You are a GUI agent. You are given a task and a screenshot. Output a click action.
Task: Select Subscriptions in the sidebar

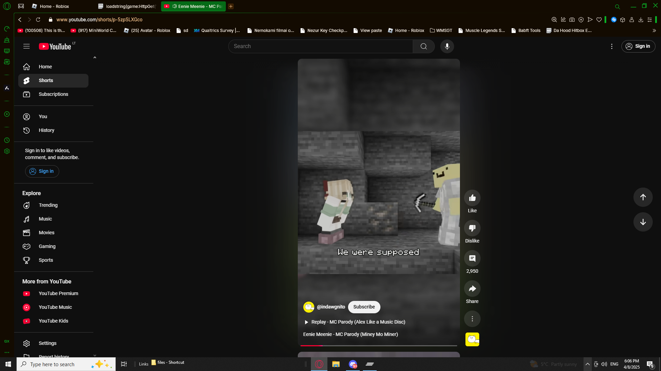coord(53,94)
